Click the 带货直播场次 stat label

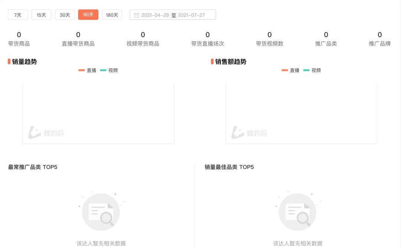coord(208,44)
